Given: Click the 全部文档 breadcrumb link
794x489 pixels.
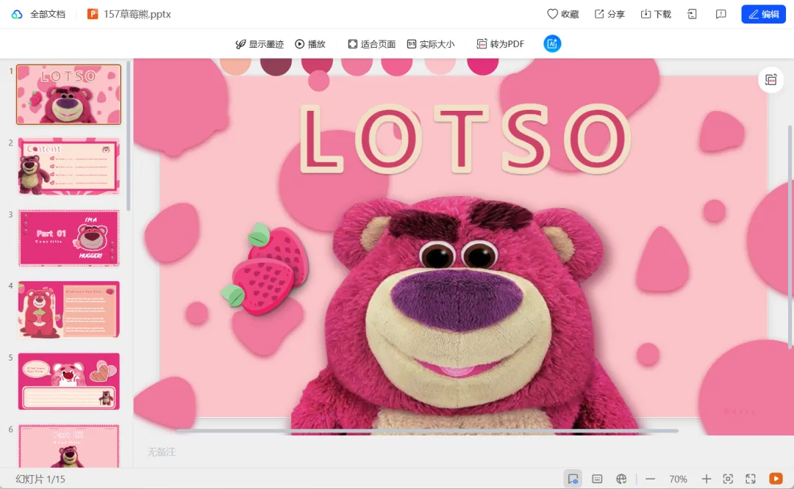Looking at the screenshot, I should [48, 14].
